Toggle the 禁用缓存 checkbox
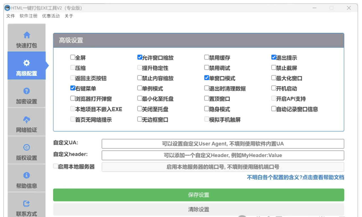This screenshot has height=217, width=362. pyautogui.click(x=207, y=57)
